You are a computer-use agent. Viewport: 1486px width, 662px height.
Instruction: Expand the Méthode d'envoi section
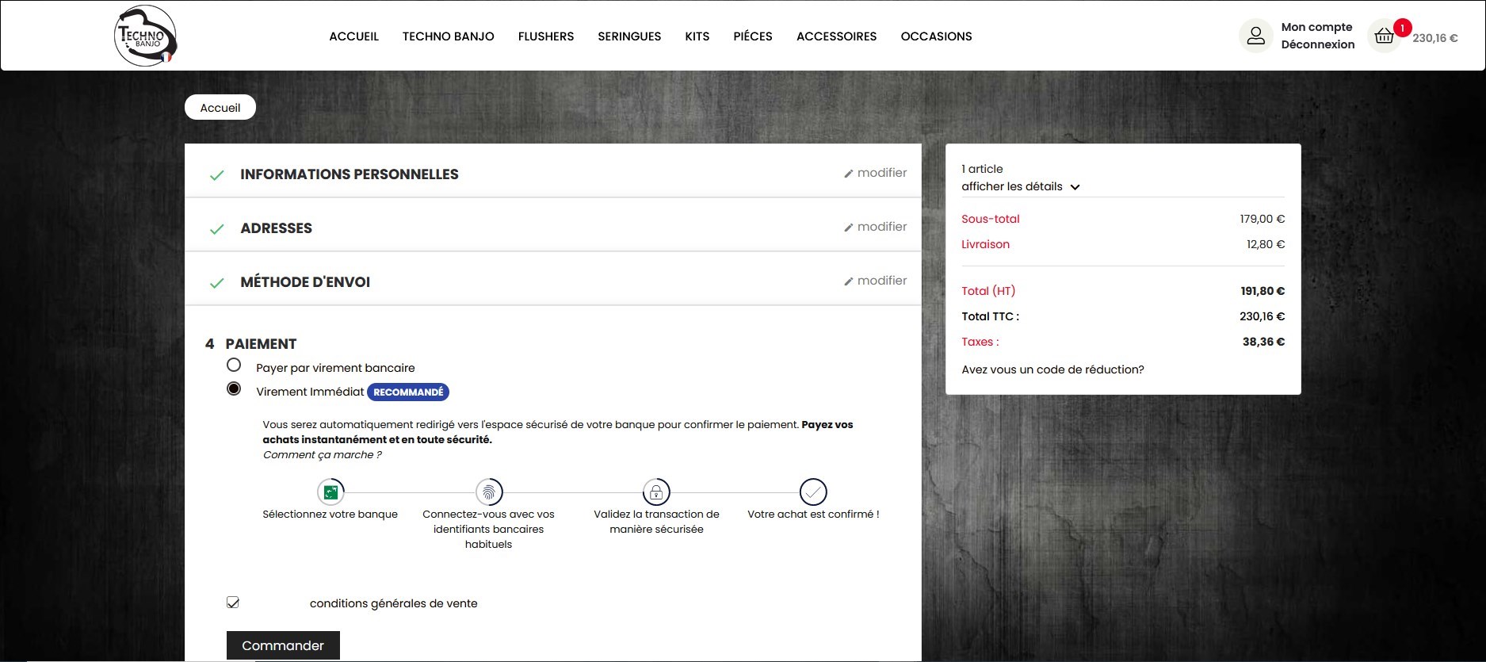pyautogui.click(x=304, y=282)
